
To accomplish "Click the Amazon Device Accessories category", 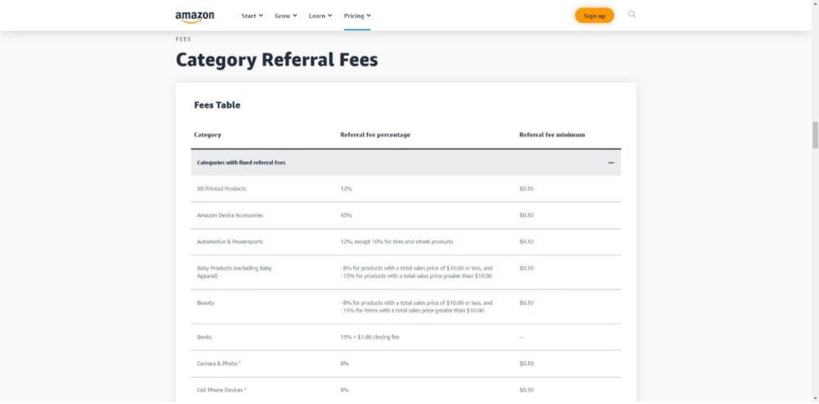I will coord(230,216).
